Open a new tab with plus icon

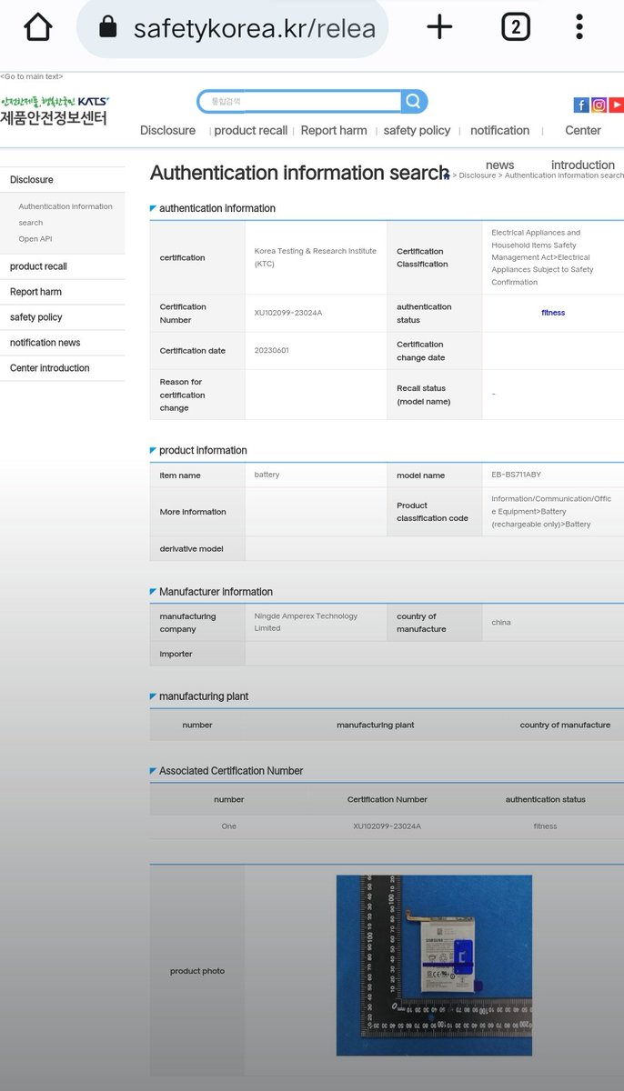439,27
